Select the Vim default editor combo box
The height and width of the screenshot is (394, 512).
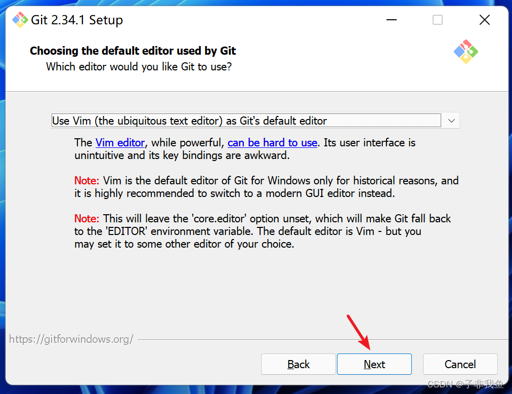[254, 121]
